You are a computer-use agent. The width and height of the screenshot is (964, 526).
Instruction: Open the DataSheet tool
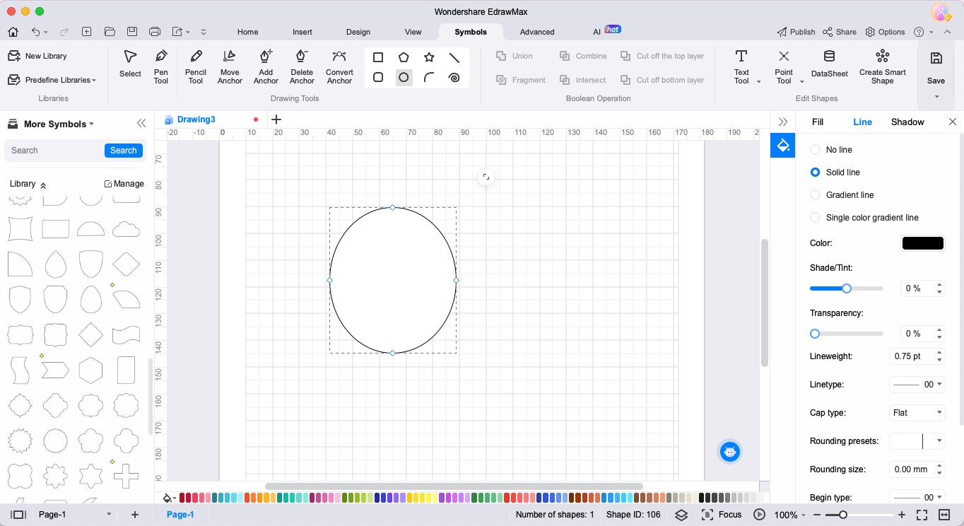point(829,63)
